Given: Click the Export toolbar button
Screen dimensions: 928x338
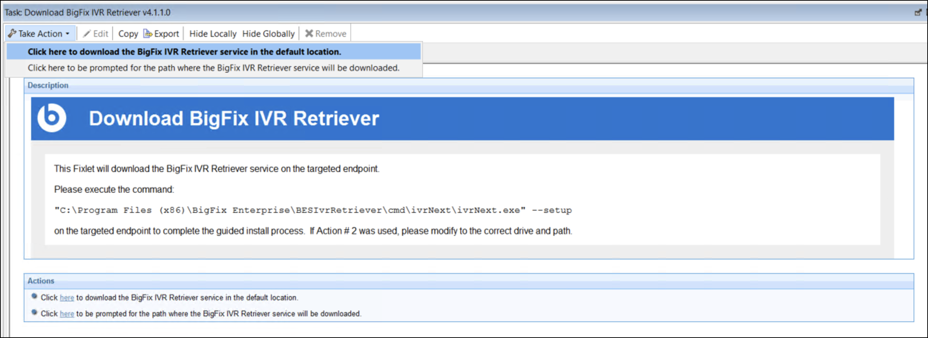Looking at the screenshot, I should 162,33.
